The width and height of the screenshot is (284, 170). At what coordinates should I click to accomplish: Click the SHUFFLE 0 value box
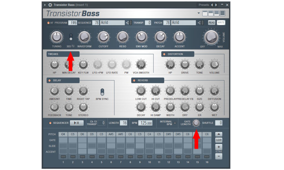(219, 123)
